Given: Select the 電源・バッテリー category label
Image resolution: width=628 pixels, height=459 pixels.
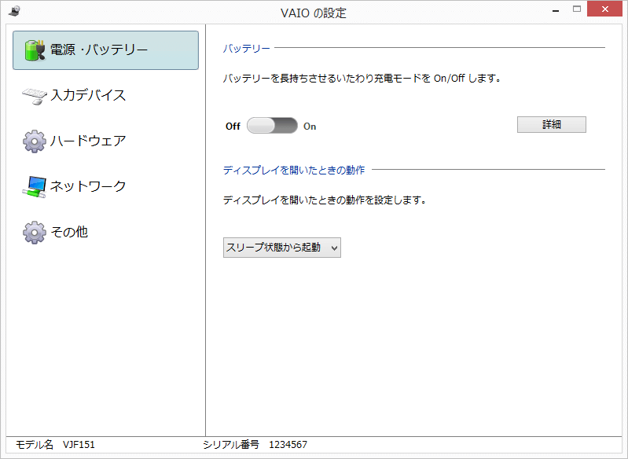Looking at the screenshot, I should [x=99, y=50].
